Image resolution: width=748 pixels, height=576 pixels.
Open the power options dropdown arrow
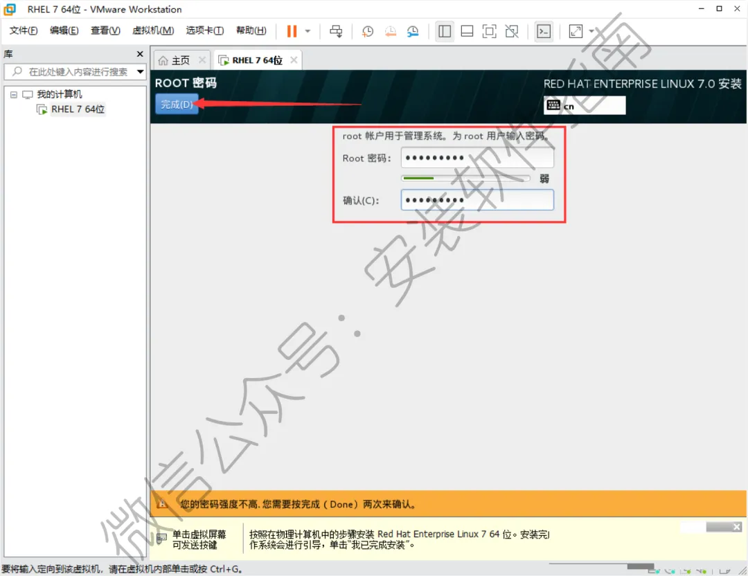point(308,31)
